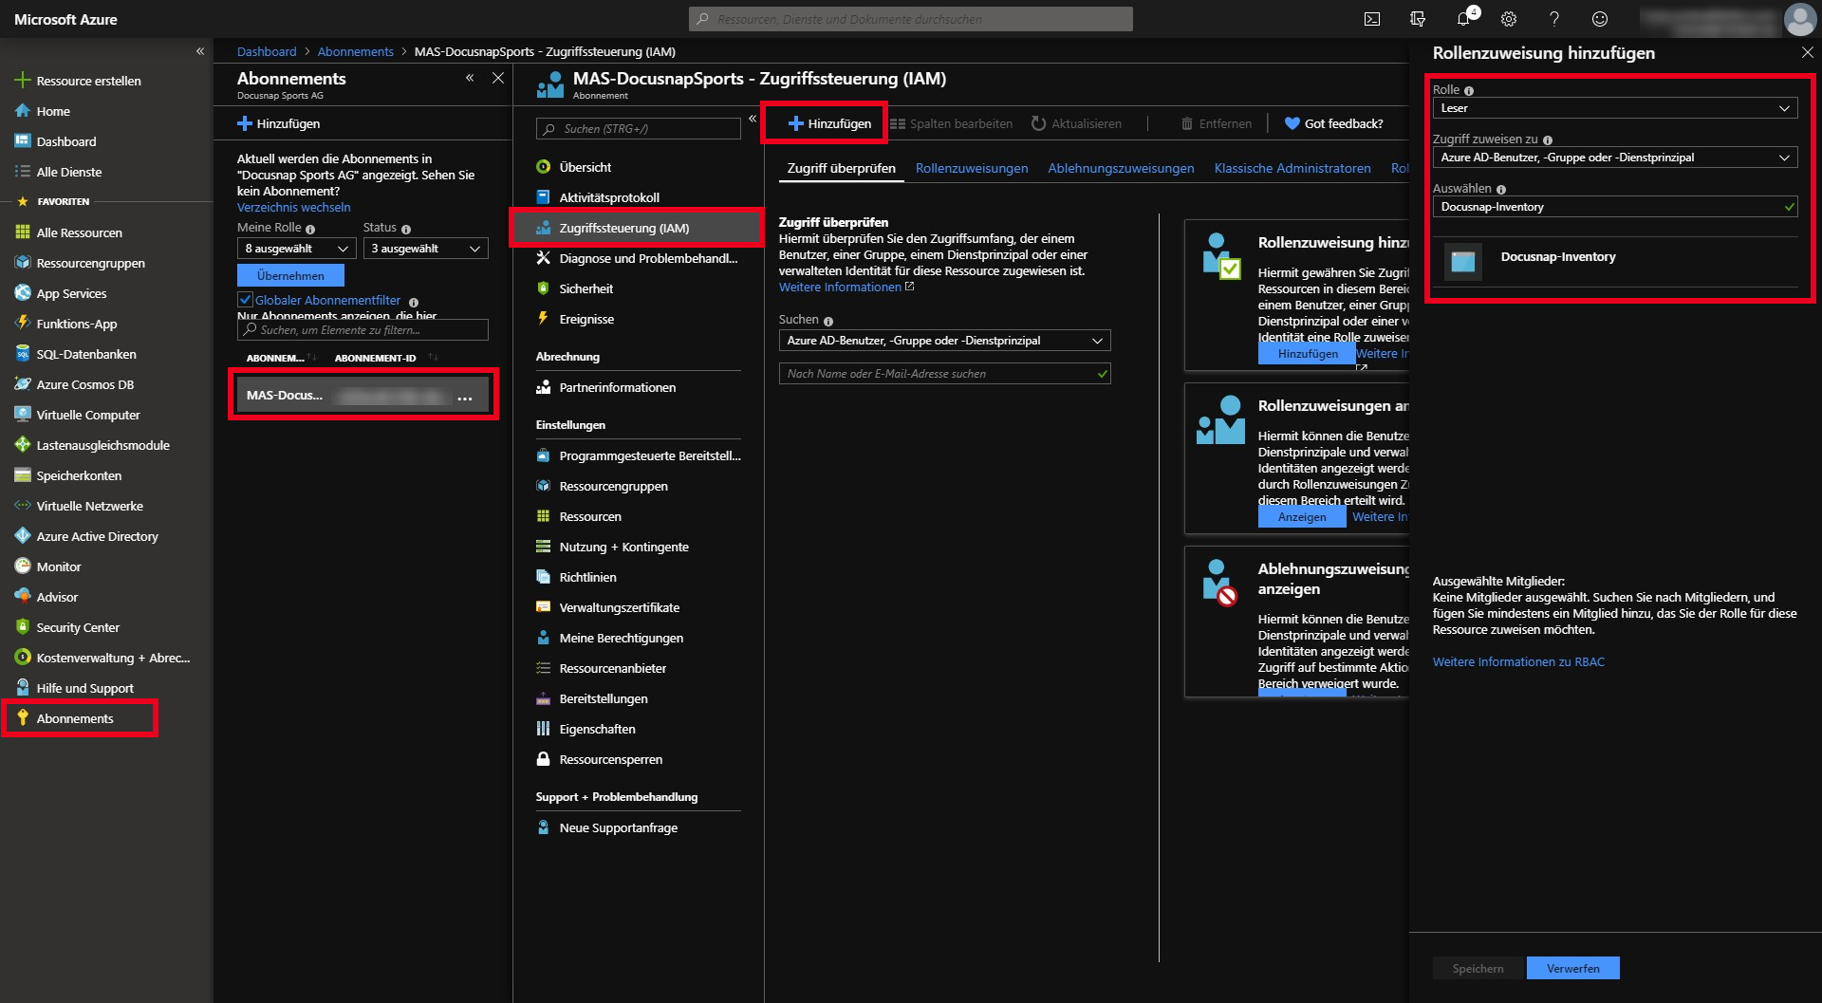Click Aktualisieren in IAM toolbar
The image size is (1822, 1003).
pos(1076,123)
